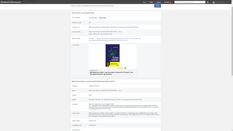233x131 pixels.
Task: Click the Time Scraped label
Action: point(76,18)
